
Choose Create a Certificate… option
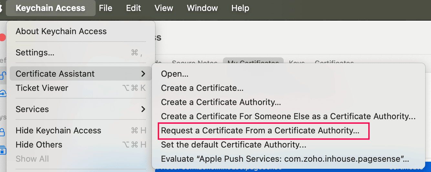[202, 88]
